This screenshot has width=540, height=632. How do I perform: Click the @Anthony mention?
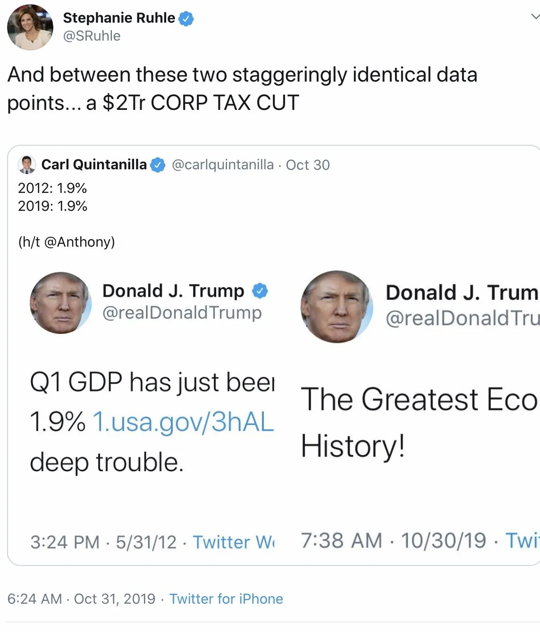coord(79,242)
